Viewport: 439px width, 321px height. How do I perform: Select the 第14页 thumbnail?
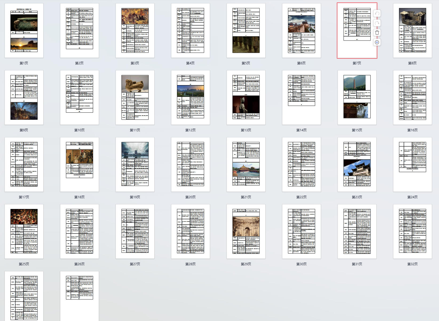tap(301, 97)
